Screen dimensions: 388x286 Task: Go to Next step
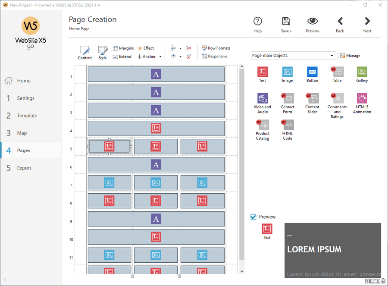367,21
